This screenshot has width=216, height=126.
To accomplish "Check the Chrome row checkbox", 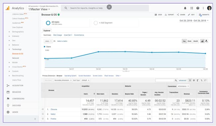I will pyautogui.click(x=43, y=109).
